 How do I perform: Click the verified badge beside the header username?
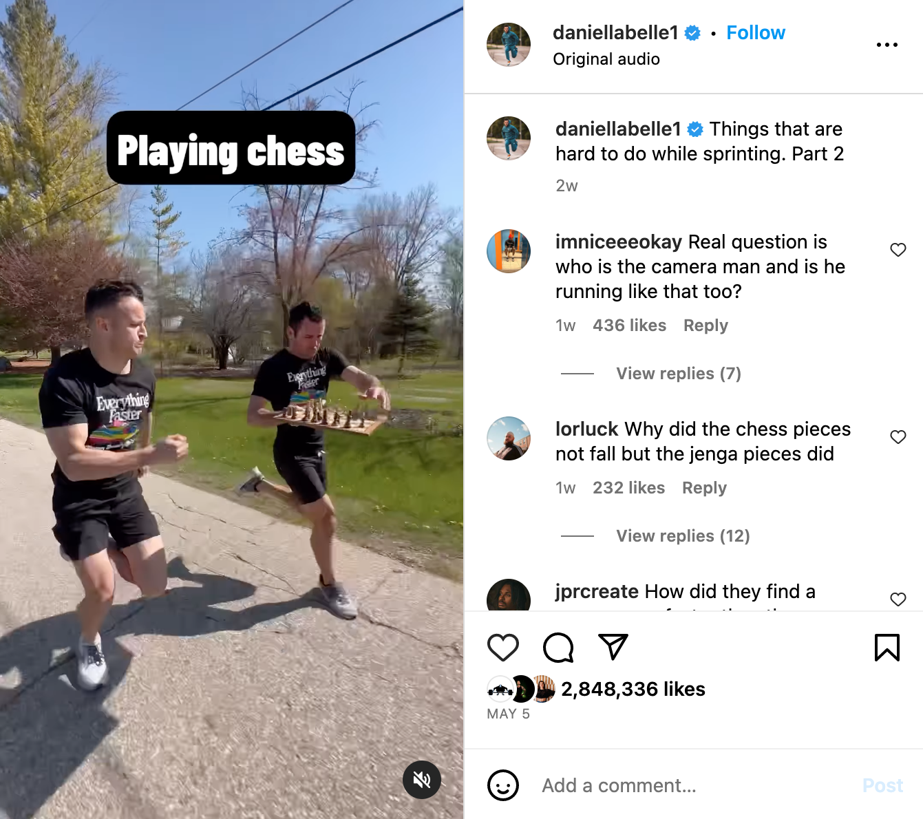692,33
